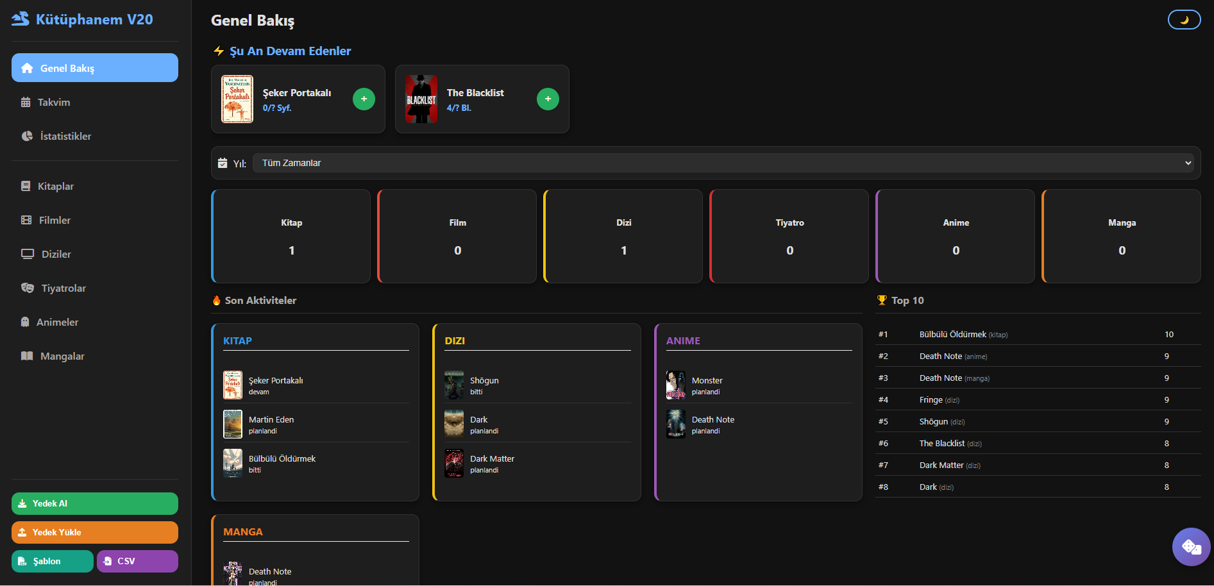Open Takvim from the sidebar

click(54, 102)
